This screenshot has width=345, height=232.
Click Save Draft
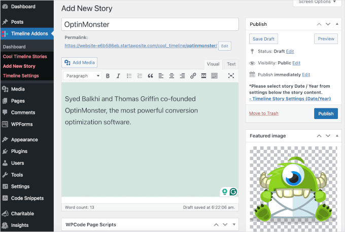pos(264,39)
